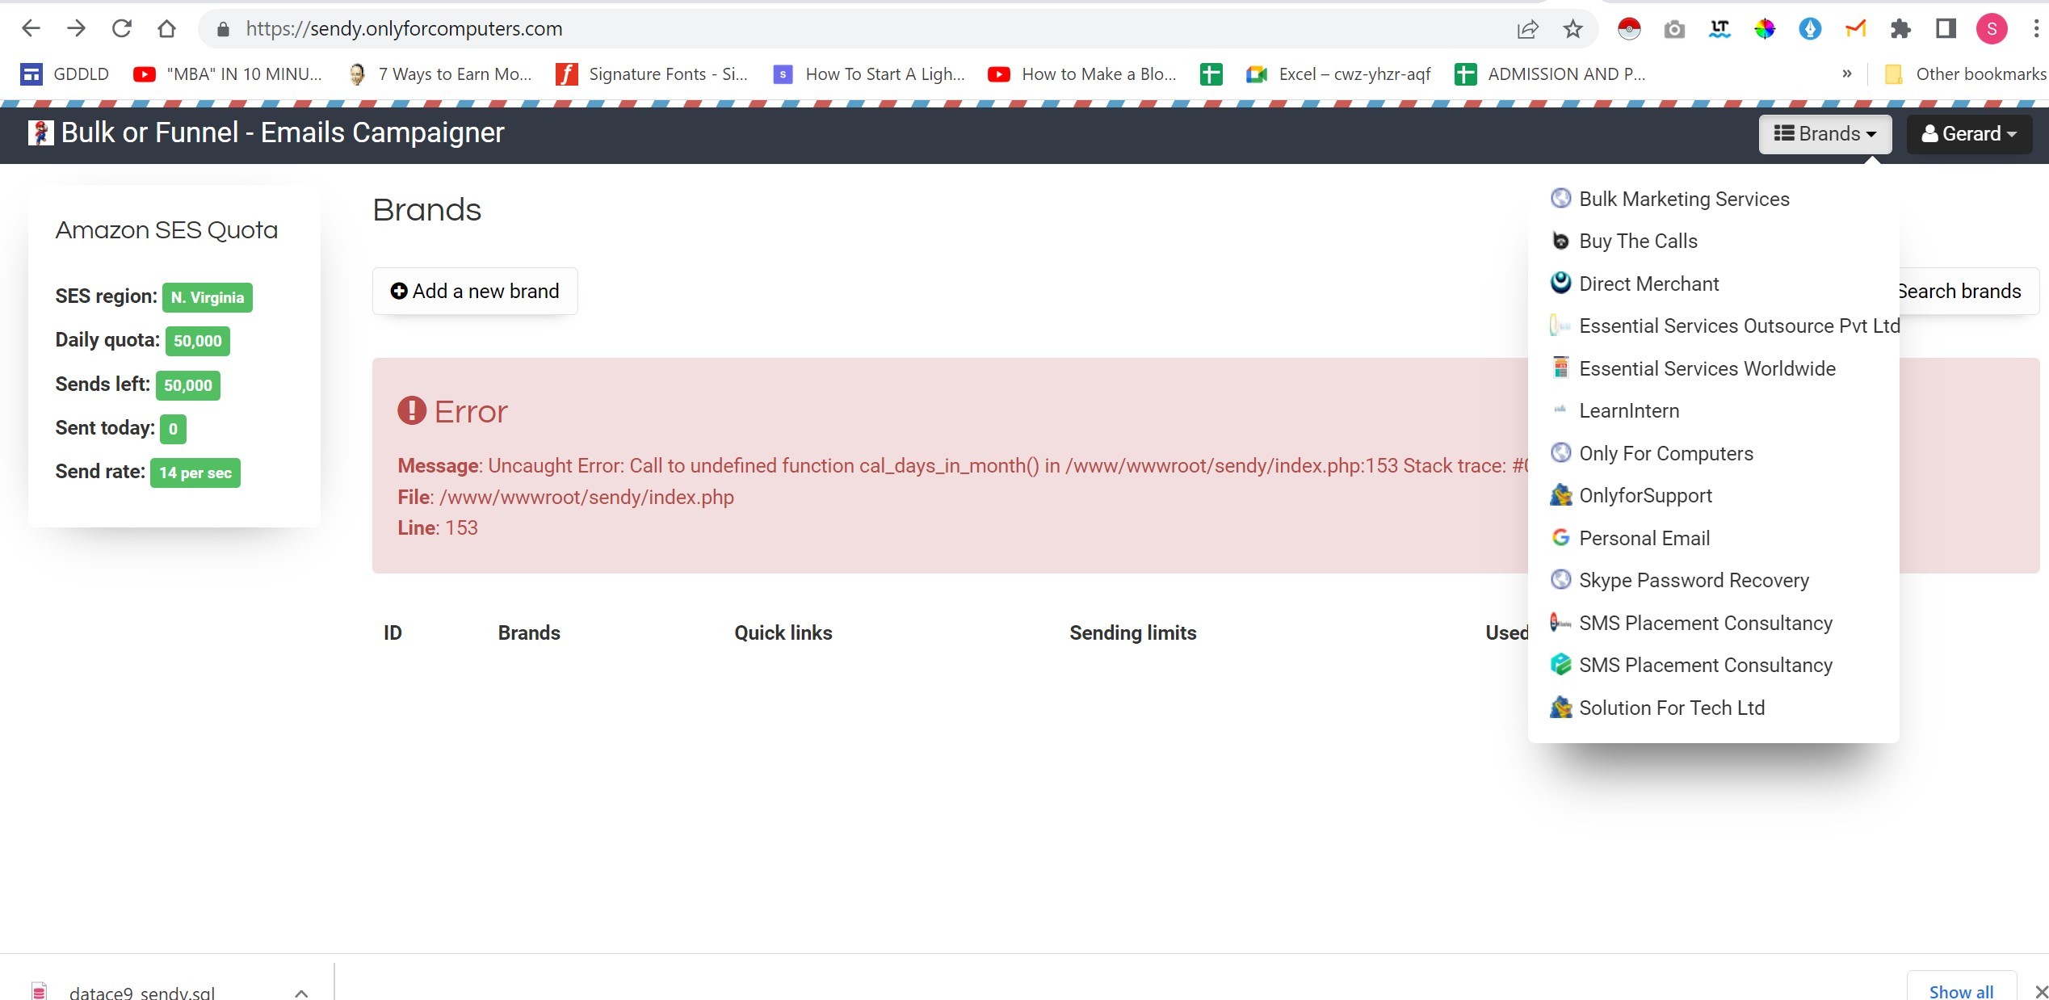Open the Bulk Marketing Services brand icon
The width and height of the screenshot is (2049, 1000).
click(1560, 198)
